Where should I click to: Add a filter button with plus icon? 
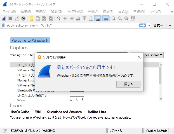[170, 25]
